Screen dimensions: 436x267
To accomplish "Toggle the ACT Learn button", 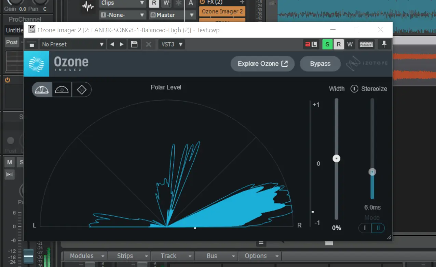I will [311, 44].
